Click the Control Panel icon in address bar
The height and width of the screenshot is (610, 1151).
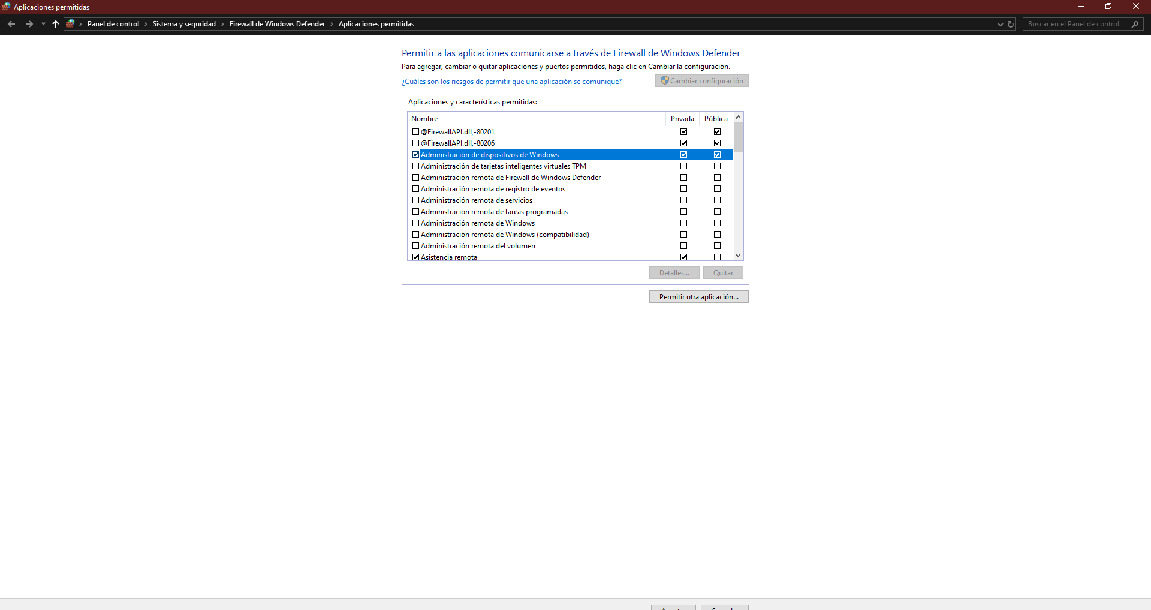click(x=71, y=24)
